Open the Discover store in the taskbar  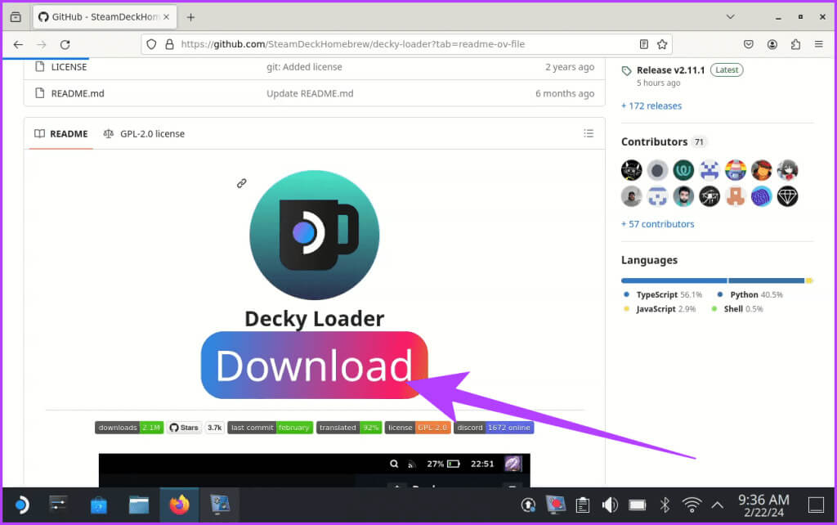click(99, 505)
